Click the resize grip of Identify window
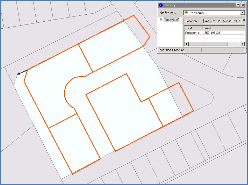Screen dimensions: 248x185 (x=244, y=51)
